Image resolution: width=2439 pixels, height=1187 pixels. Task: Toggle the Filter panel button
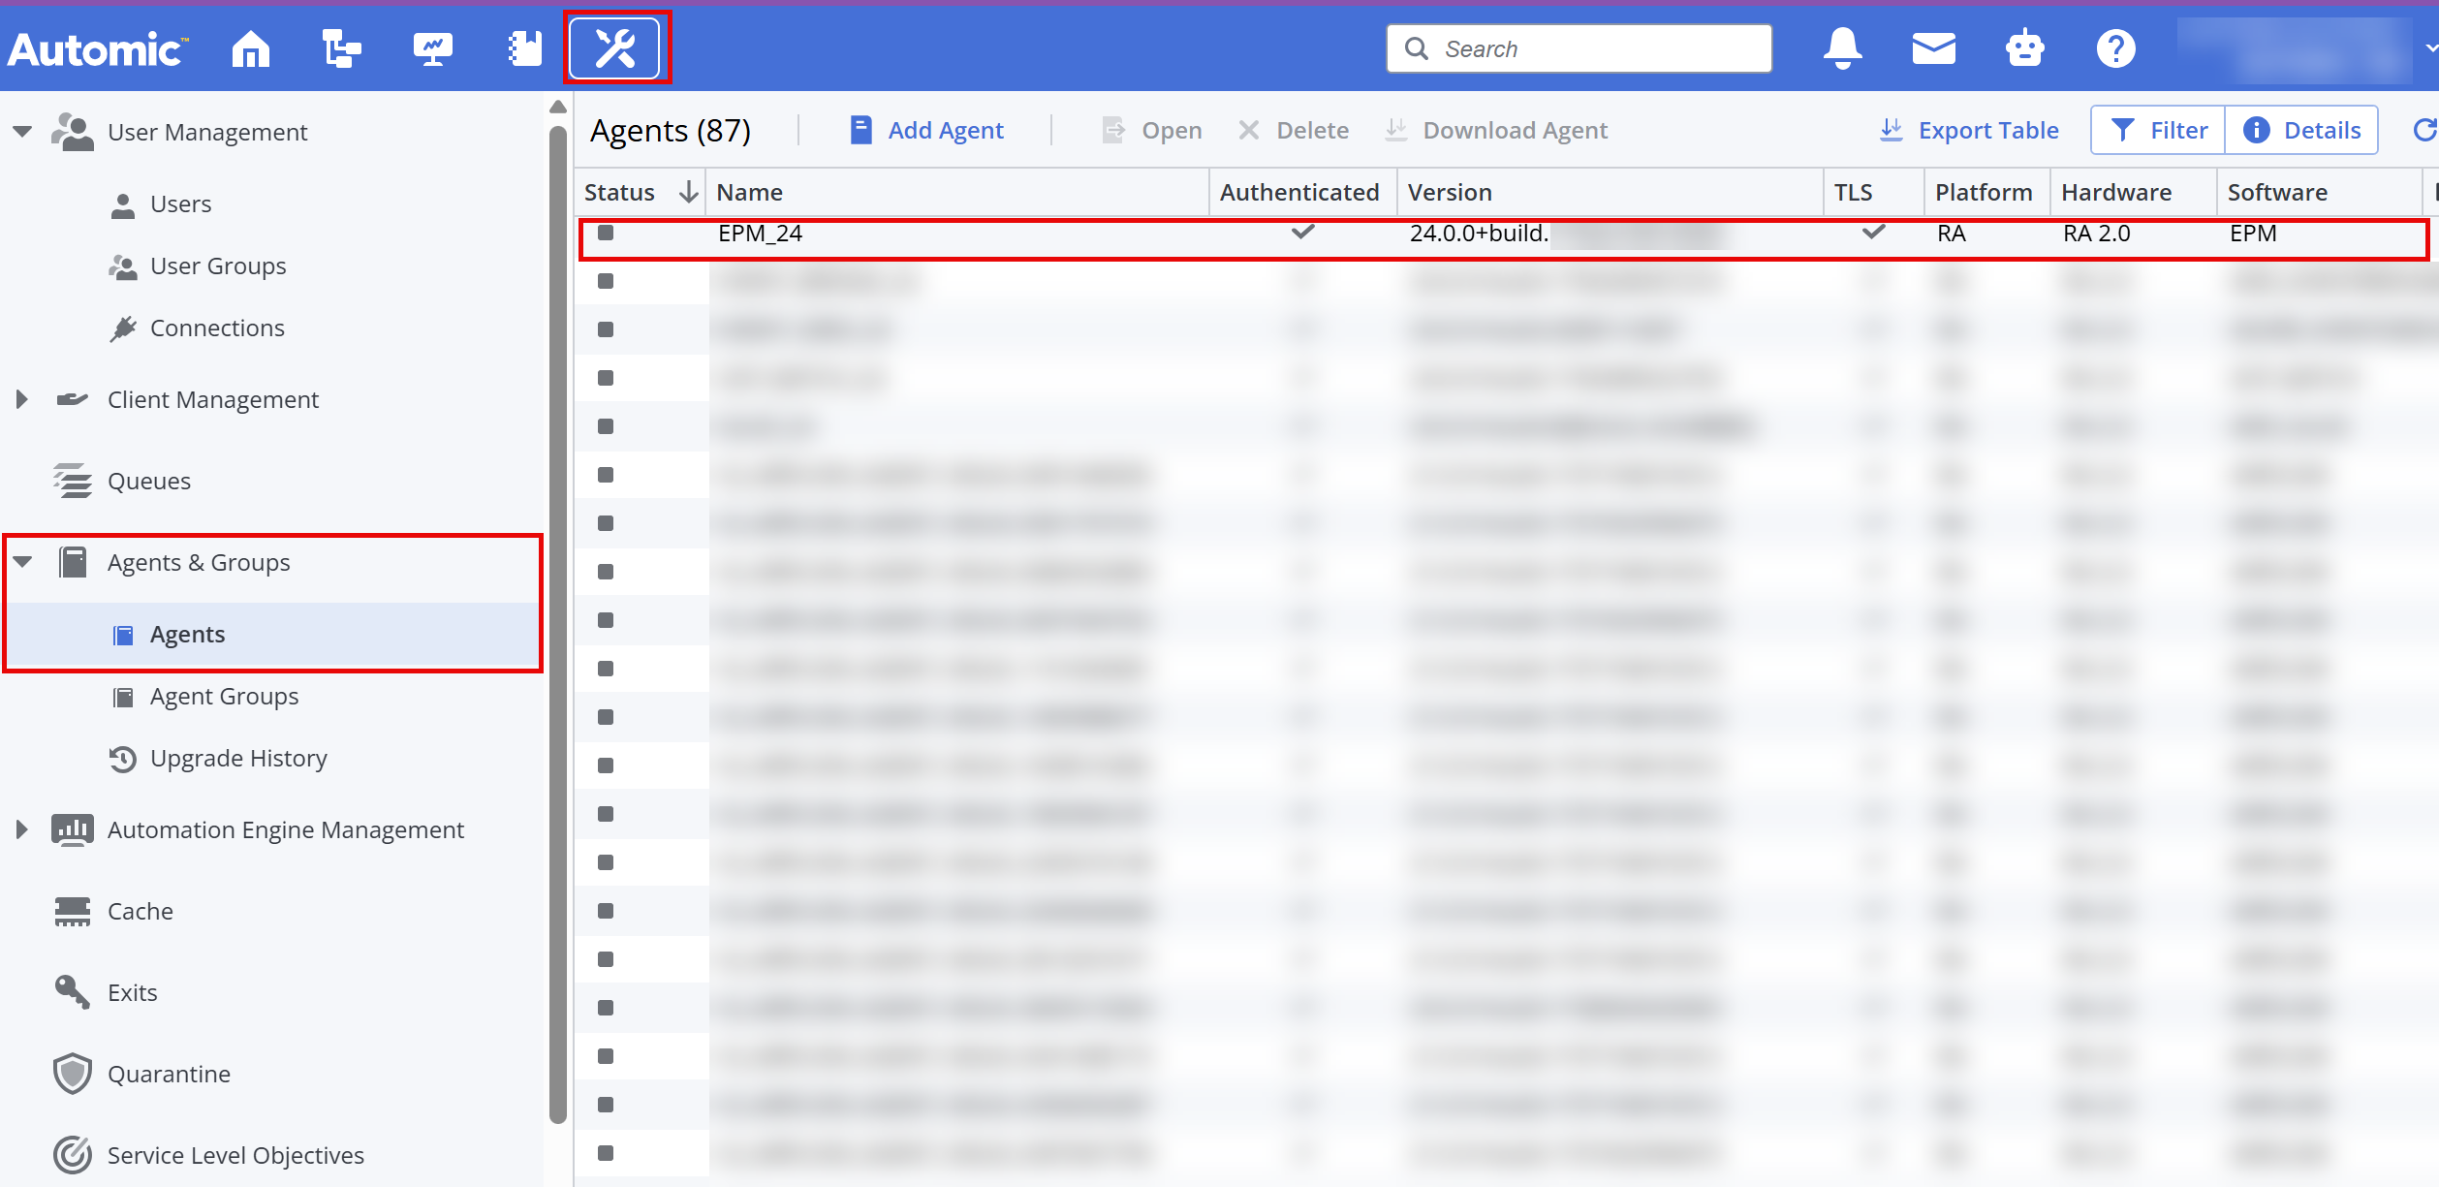(2159, 130)
